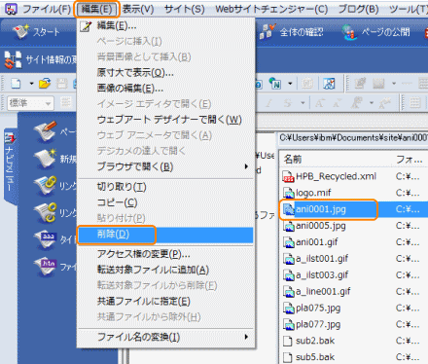Choose 削除(D) in the edit menu

pos(165,235)
